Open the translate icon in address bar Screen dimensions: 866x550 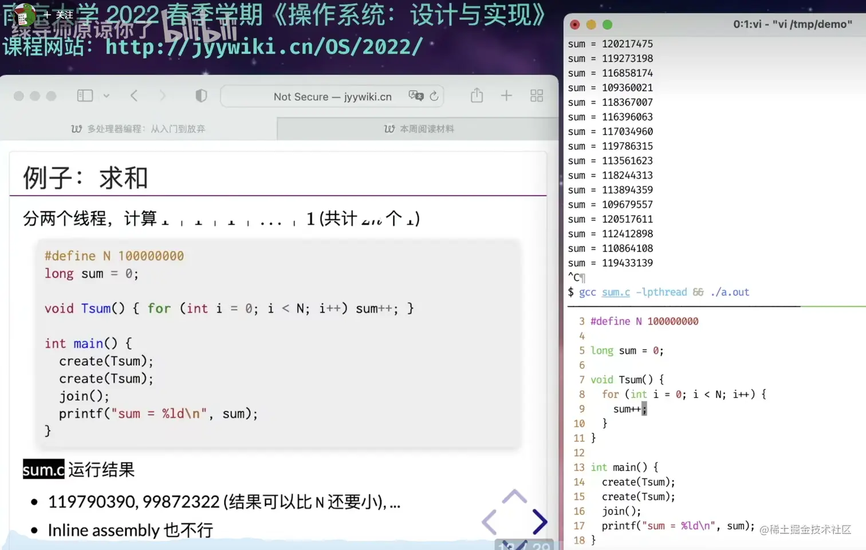[416, 96]
